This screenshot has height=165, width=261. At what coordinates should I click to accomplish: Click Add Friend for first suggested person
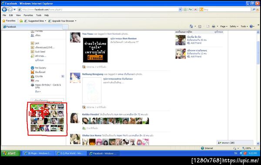click(x=196, y=43)
